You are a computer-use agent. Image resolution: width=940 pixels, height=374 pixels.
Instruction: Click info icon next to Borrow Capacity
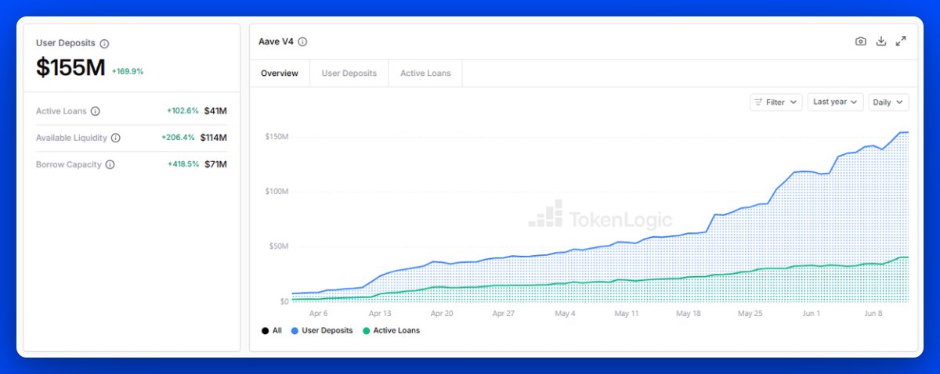click(x=110, y=164)
